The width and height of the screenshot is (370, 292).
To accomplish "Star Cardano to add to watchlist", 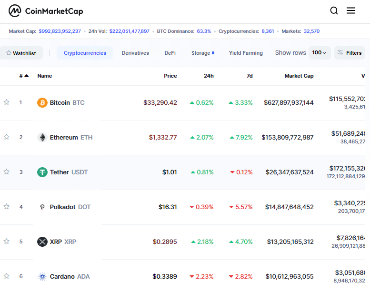I will tap(6, 276).
